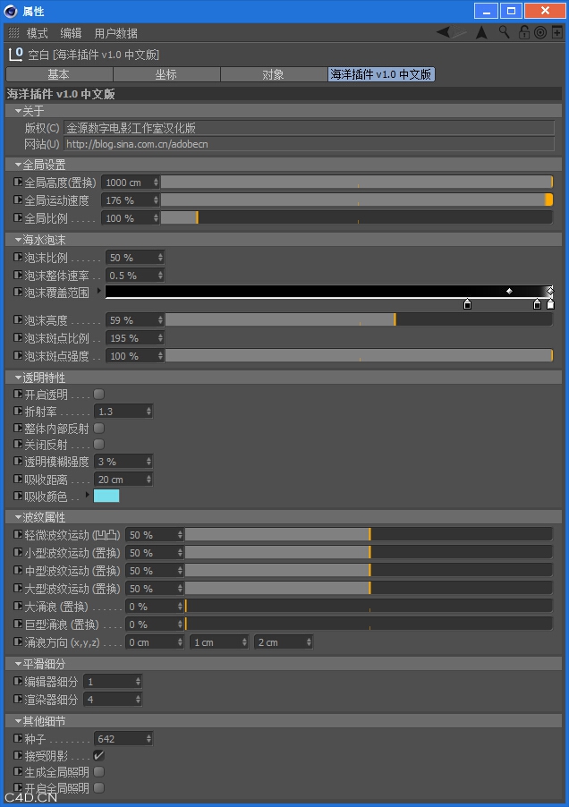Viewport: 569px width, 807px height.
Task: Click the 大型波纹运动 (置换) slider bar
Action: coord(369,589)
